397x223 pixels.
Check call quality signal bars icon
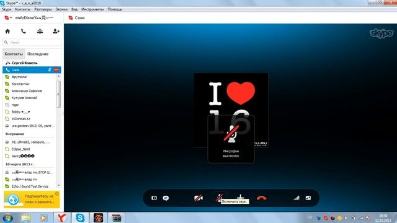pos(297,198)
